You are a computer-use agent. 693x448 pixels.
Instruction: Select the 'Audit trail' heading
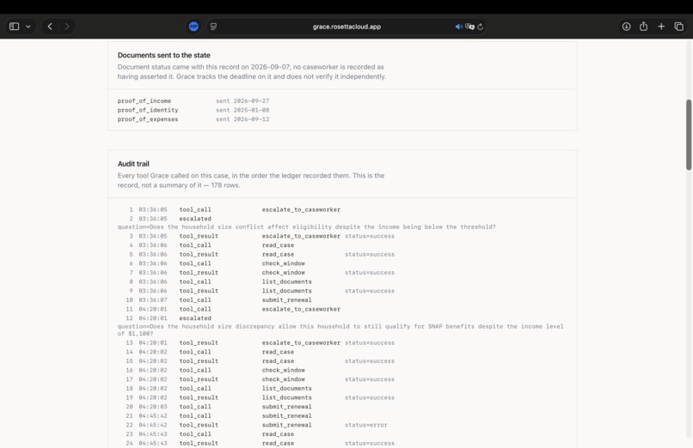coord(133,164)
